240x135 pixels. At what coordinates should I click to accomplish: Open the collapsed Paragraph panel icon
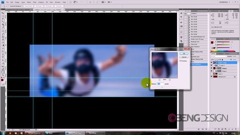point(181,17)
